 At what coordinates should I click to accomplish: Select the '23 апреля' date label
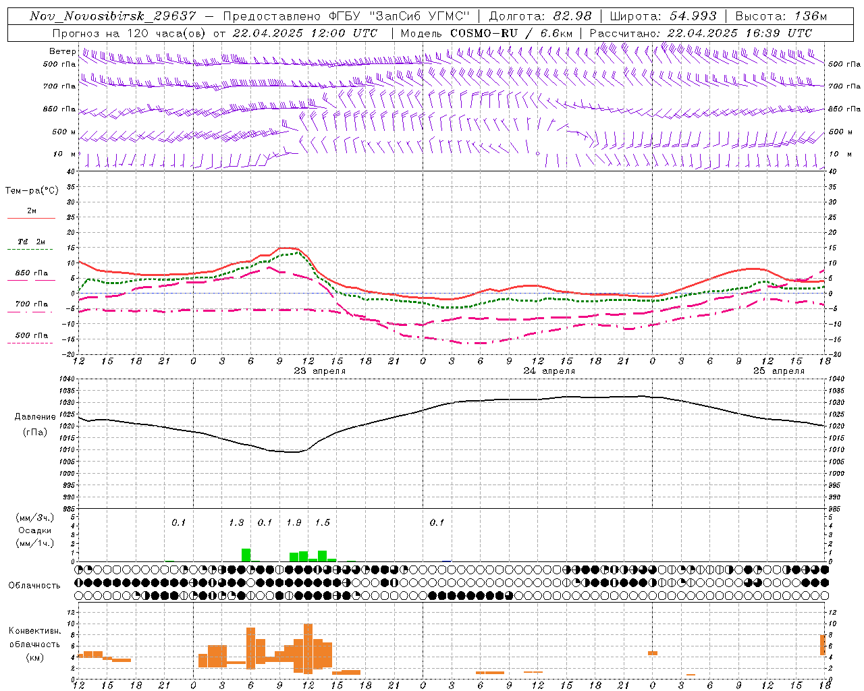(x=319, y=371)
